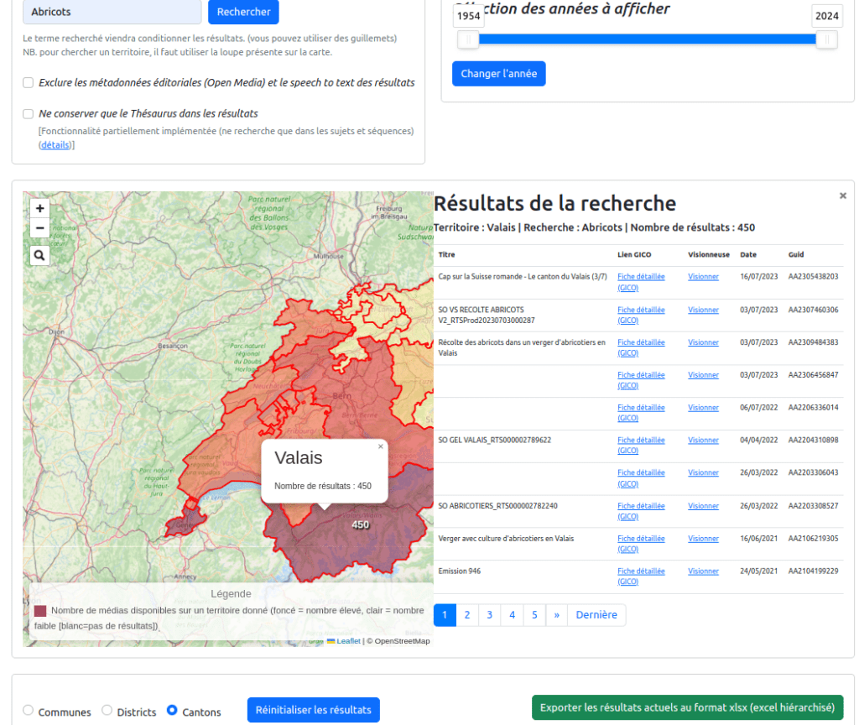Screen dimensions: 859x725
Task: Select the Districts radio button
Action: (x=107, y=710)
